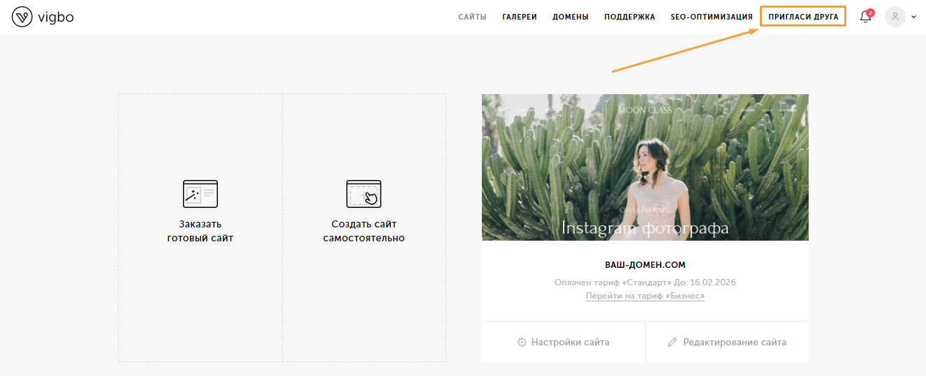Click the paid tariff «Стандарт» text
Image resolution: width=926 pixels, height=376 pixels.
tap(645, 283)
